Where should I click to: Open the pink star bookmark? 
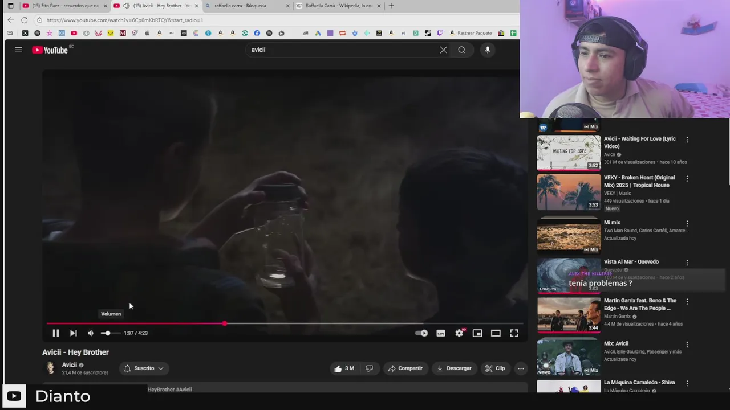click(x=50, y=33)
